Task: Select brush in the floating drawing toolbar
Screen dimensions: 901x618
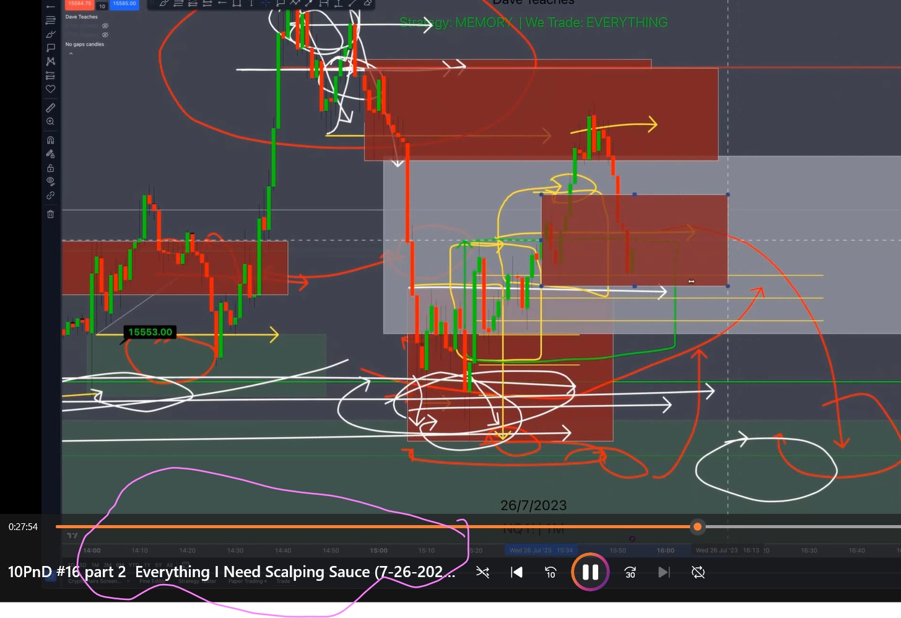Action: (163, 3)
